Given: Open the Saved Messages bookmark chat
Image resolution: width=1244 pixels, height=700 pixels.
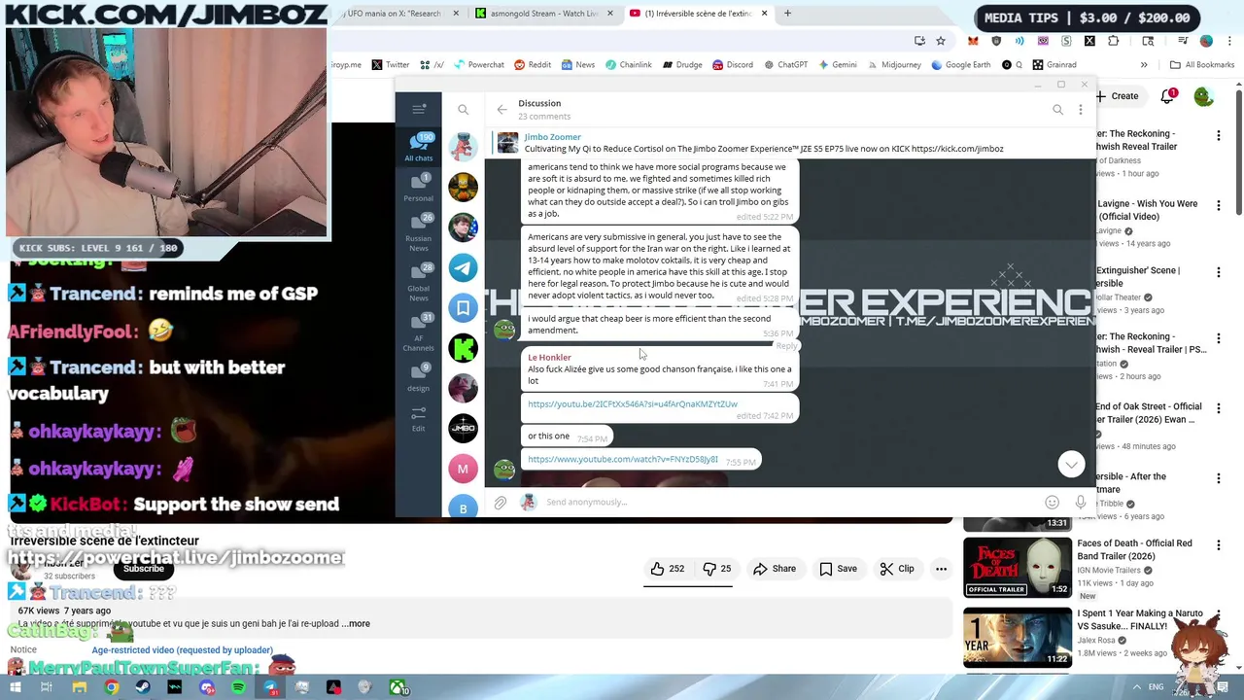Looking at the screenshot, I should coord(463,307).
